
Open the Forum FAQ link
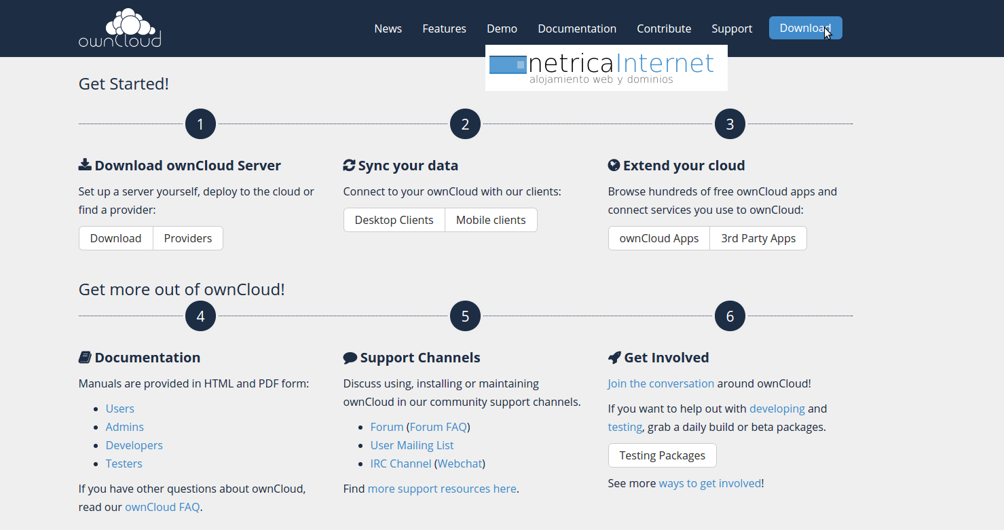point(439,427)
